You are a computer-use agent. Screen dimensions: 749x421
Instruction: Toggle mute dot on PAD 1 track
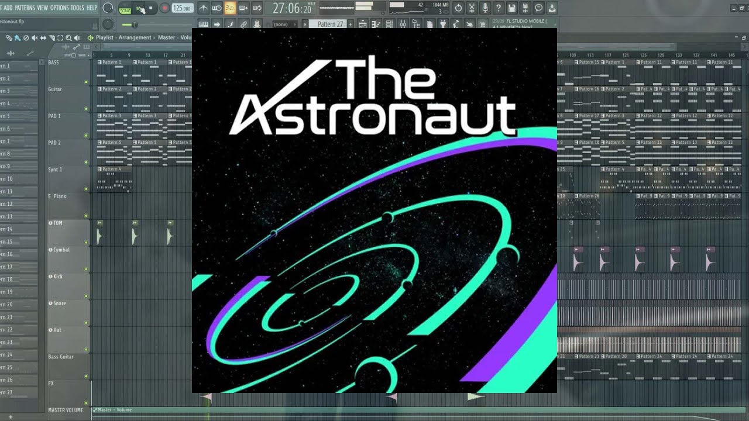(x=86, y=136)
